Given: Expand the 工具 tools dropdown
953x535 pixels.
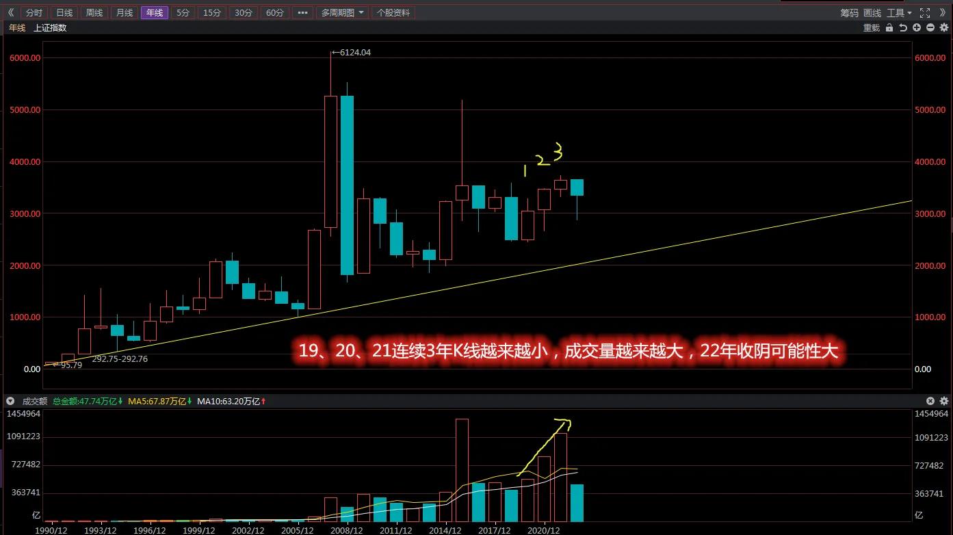Looking at the screenshot, I should click(899, 12).
